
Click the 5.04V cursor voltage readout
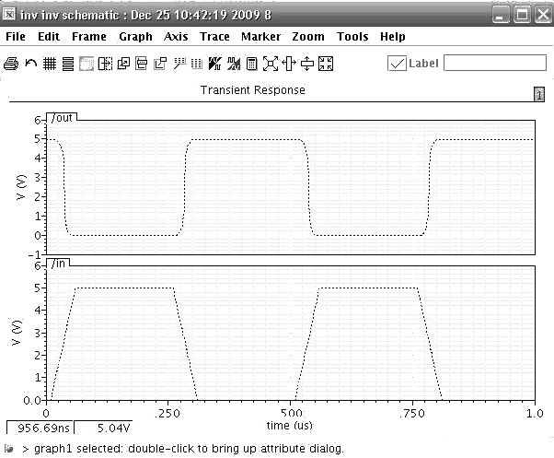(x=103, y=428)
